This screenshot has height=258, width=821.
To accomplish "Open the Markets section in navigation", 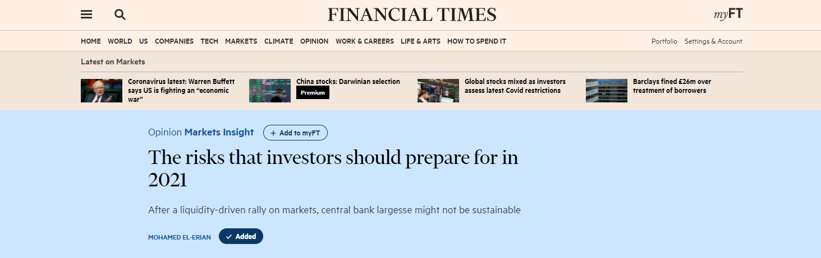I will coord(241,41).
